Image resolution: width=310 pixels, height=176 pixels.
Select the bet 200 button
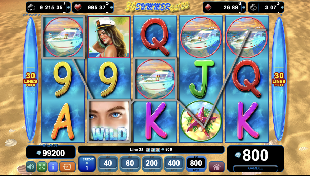pos(152,164)
